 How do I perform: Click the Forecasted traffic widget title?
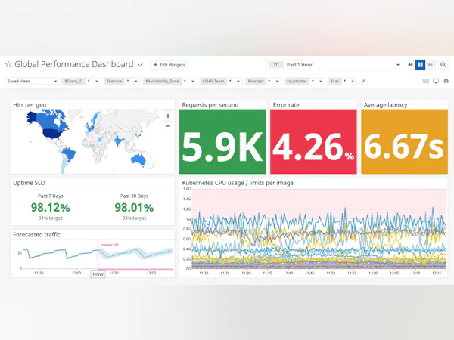coord(36,235)
